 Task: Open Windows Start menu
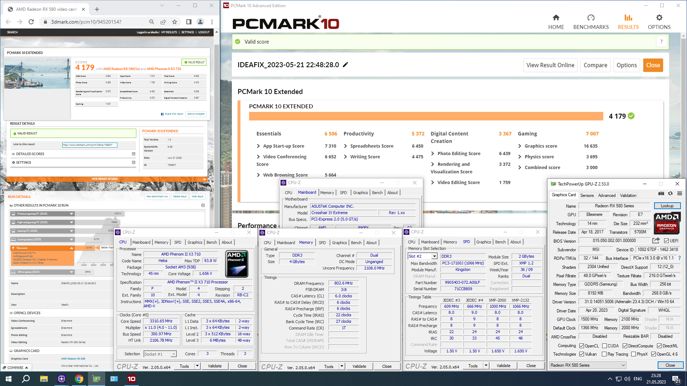pos(9,379)
